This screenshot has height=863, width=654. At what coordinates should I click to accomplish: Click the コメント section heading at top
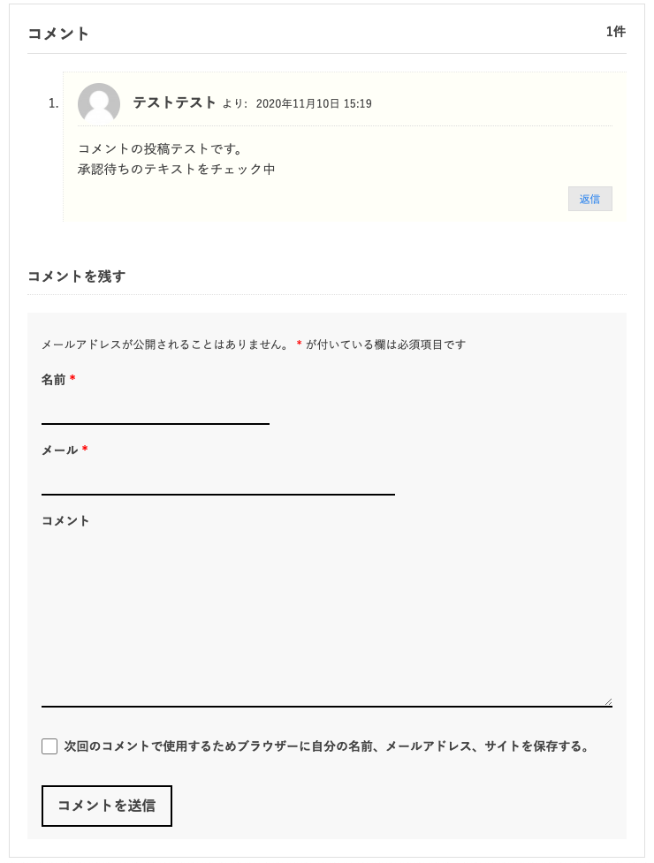[x=58, y=34]
